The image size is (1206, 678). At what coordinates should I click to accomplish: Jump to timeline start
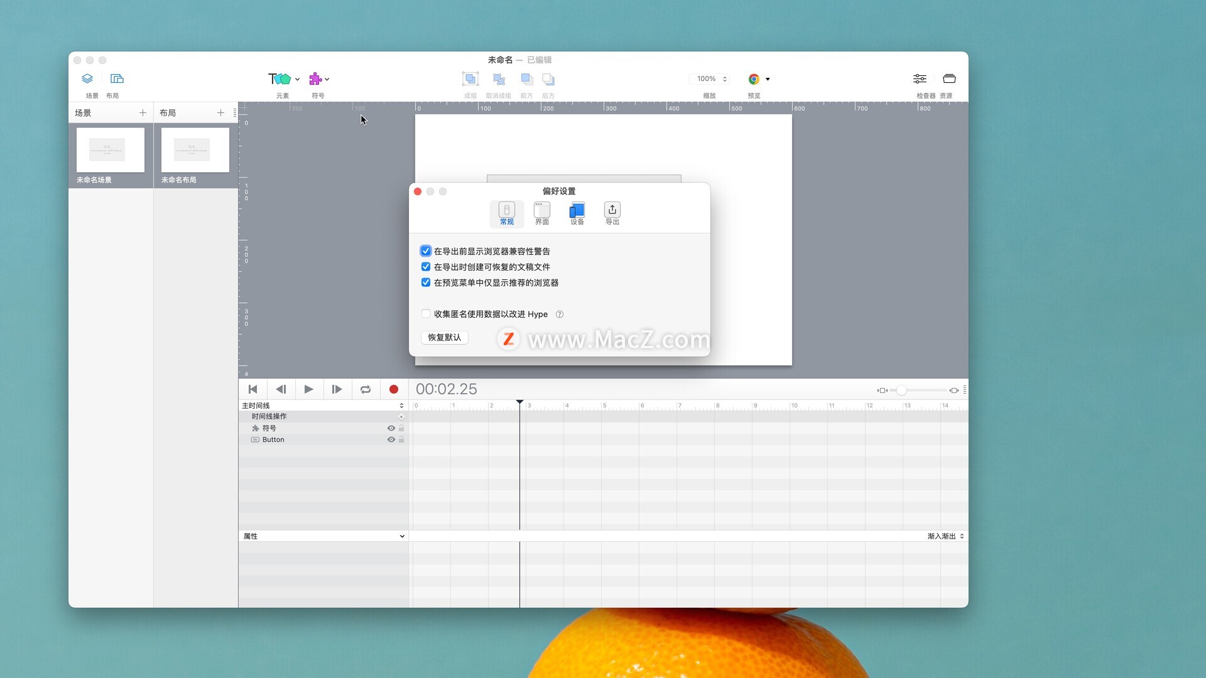253,389
